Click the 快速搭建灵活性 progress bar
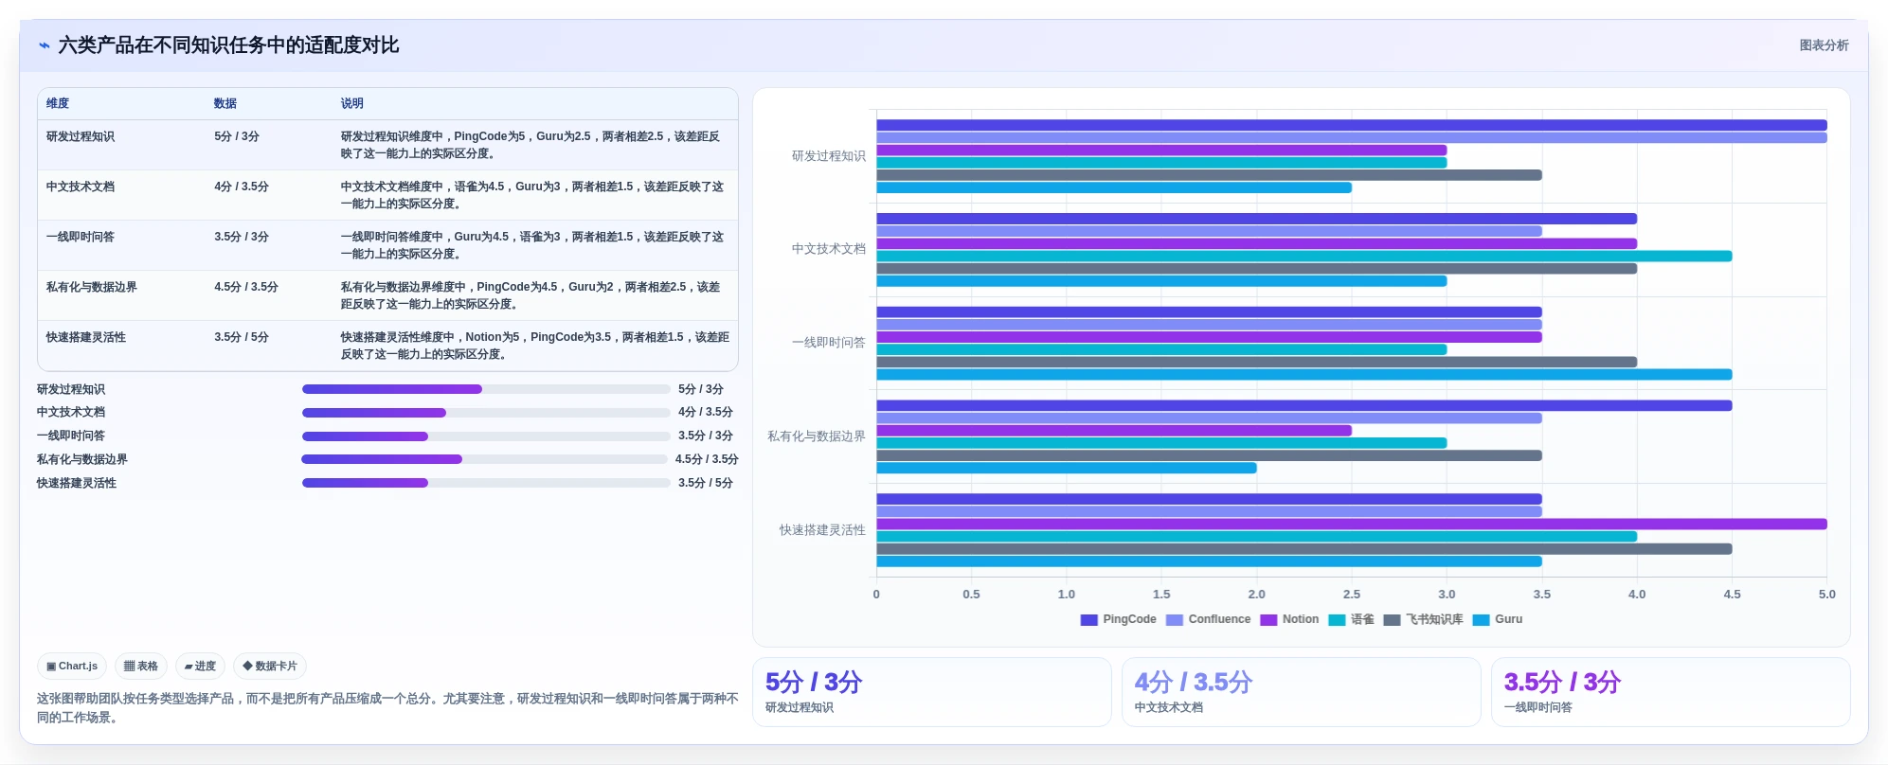Viewport: 1888px width, 765px height. (x=486, y=483)
